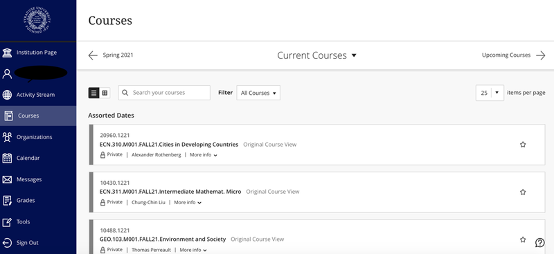Viewport: 554px width, 254px height.
Task: Open the Calendar icon in sidebar
Action: (7, 158)
